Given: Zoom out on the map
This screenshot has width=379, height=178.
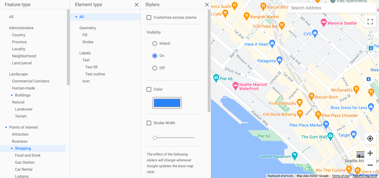Looking at the screenshot, I should click(x=370, y=165).
